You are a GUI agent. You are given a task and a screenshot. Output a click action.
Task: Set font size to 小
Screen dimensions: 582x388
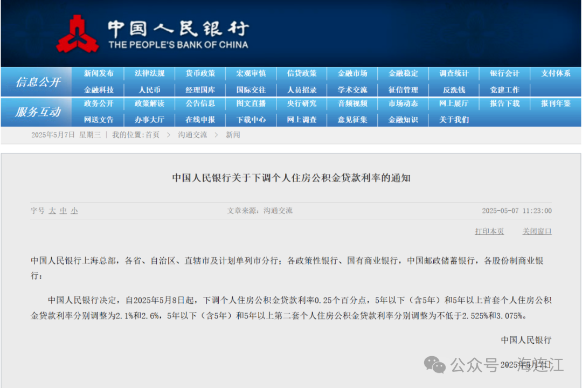[x=74, y=211]
